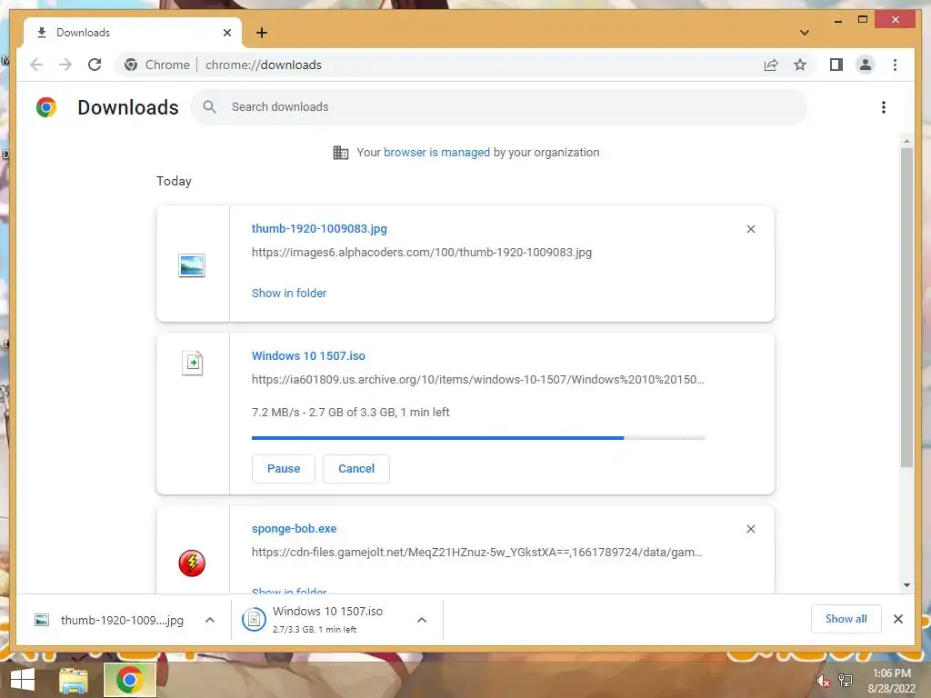Share this page via the share icon
Screen dimensions: 931x698
(771, 65)
